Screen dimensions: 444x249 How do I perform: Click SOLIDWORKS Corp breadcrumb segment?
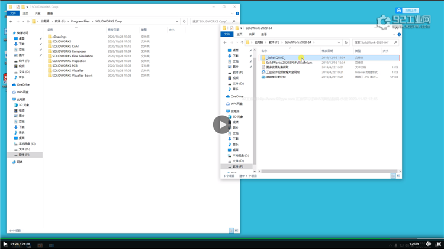click(x=108, y=21)
